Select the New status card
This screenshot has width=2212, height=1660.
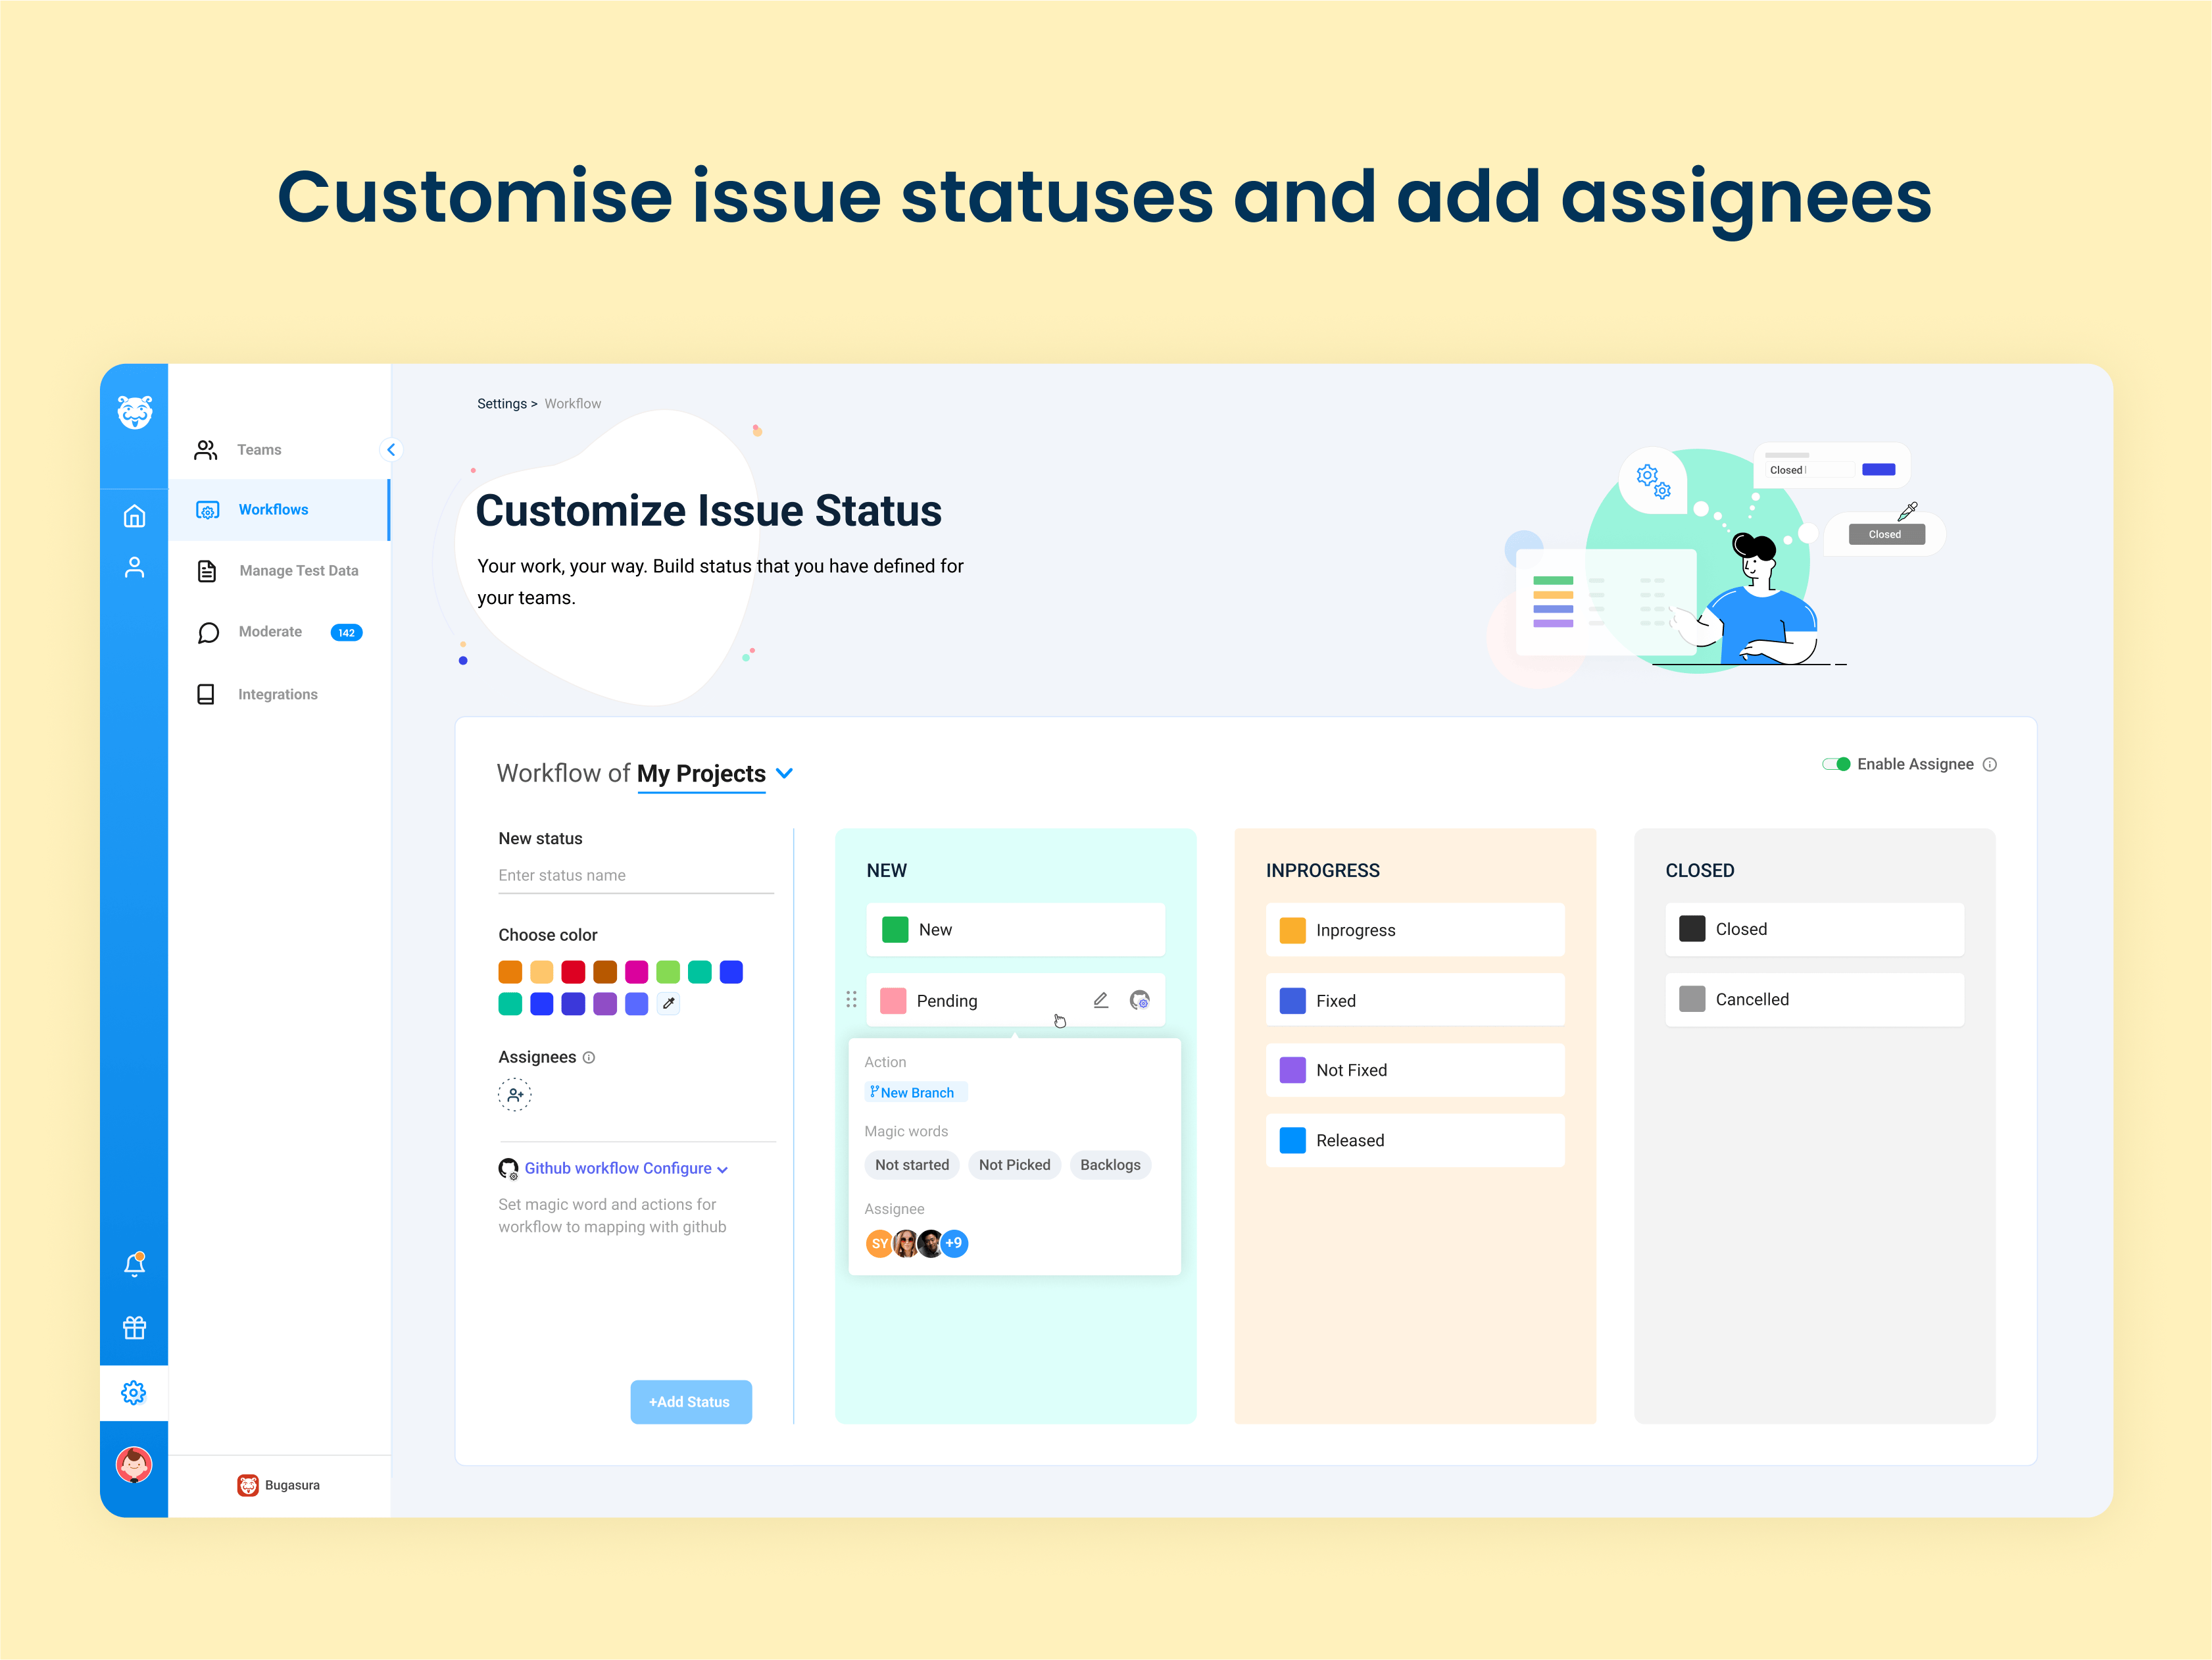(x=1015, y=930)
